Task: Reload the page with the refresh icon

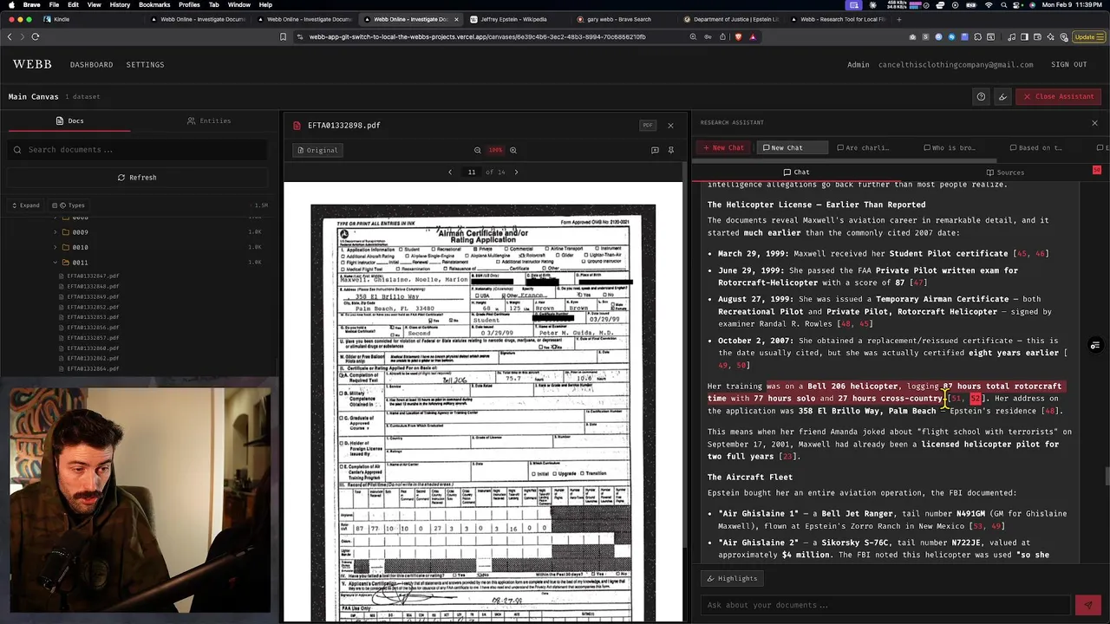Action: tap(36, 36)
